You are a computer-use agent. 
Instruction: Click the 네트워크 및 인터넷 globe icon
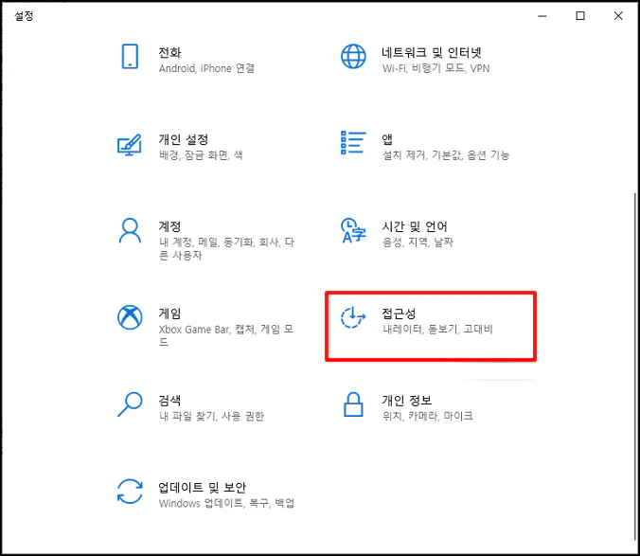[353, 56]
